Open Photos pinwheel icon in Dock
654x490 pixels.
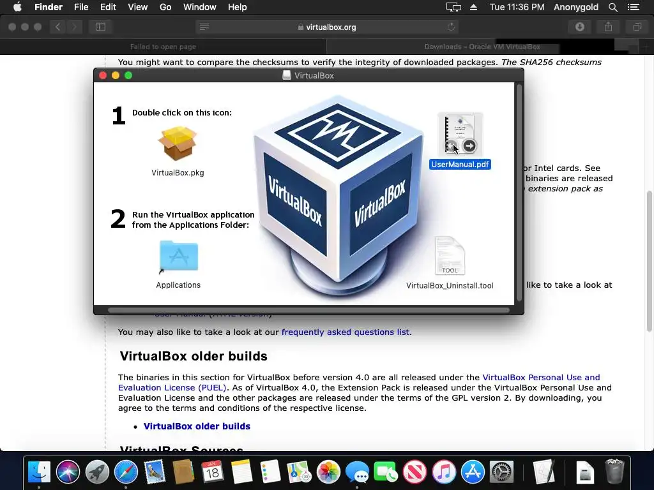click(x=328, y=472)
